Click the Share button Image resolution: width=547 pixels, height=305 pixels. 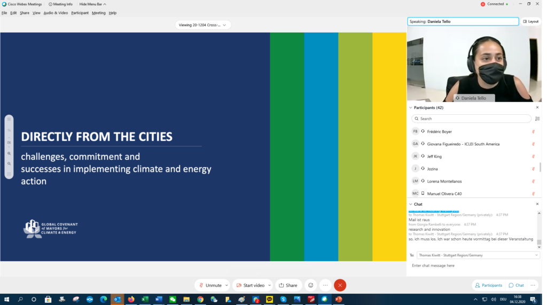(288, 285)
